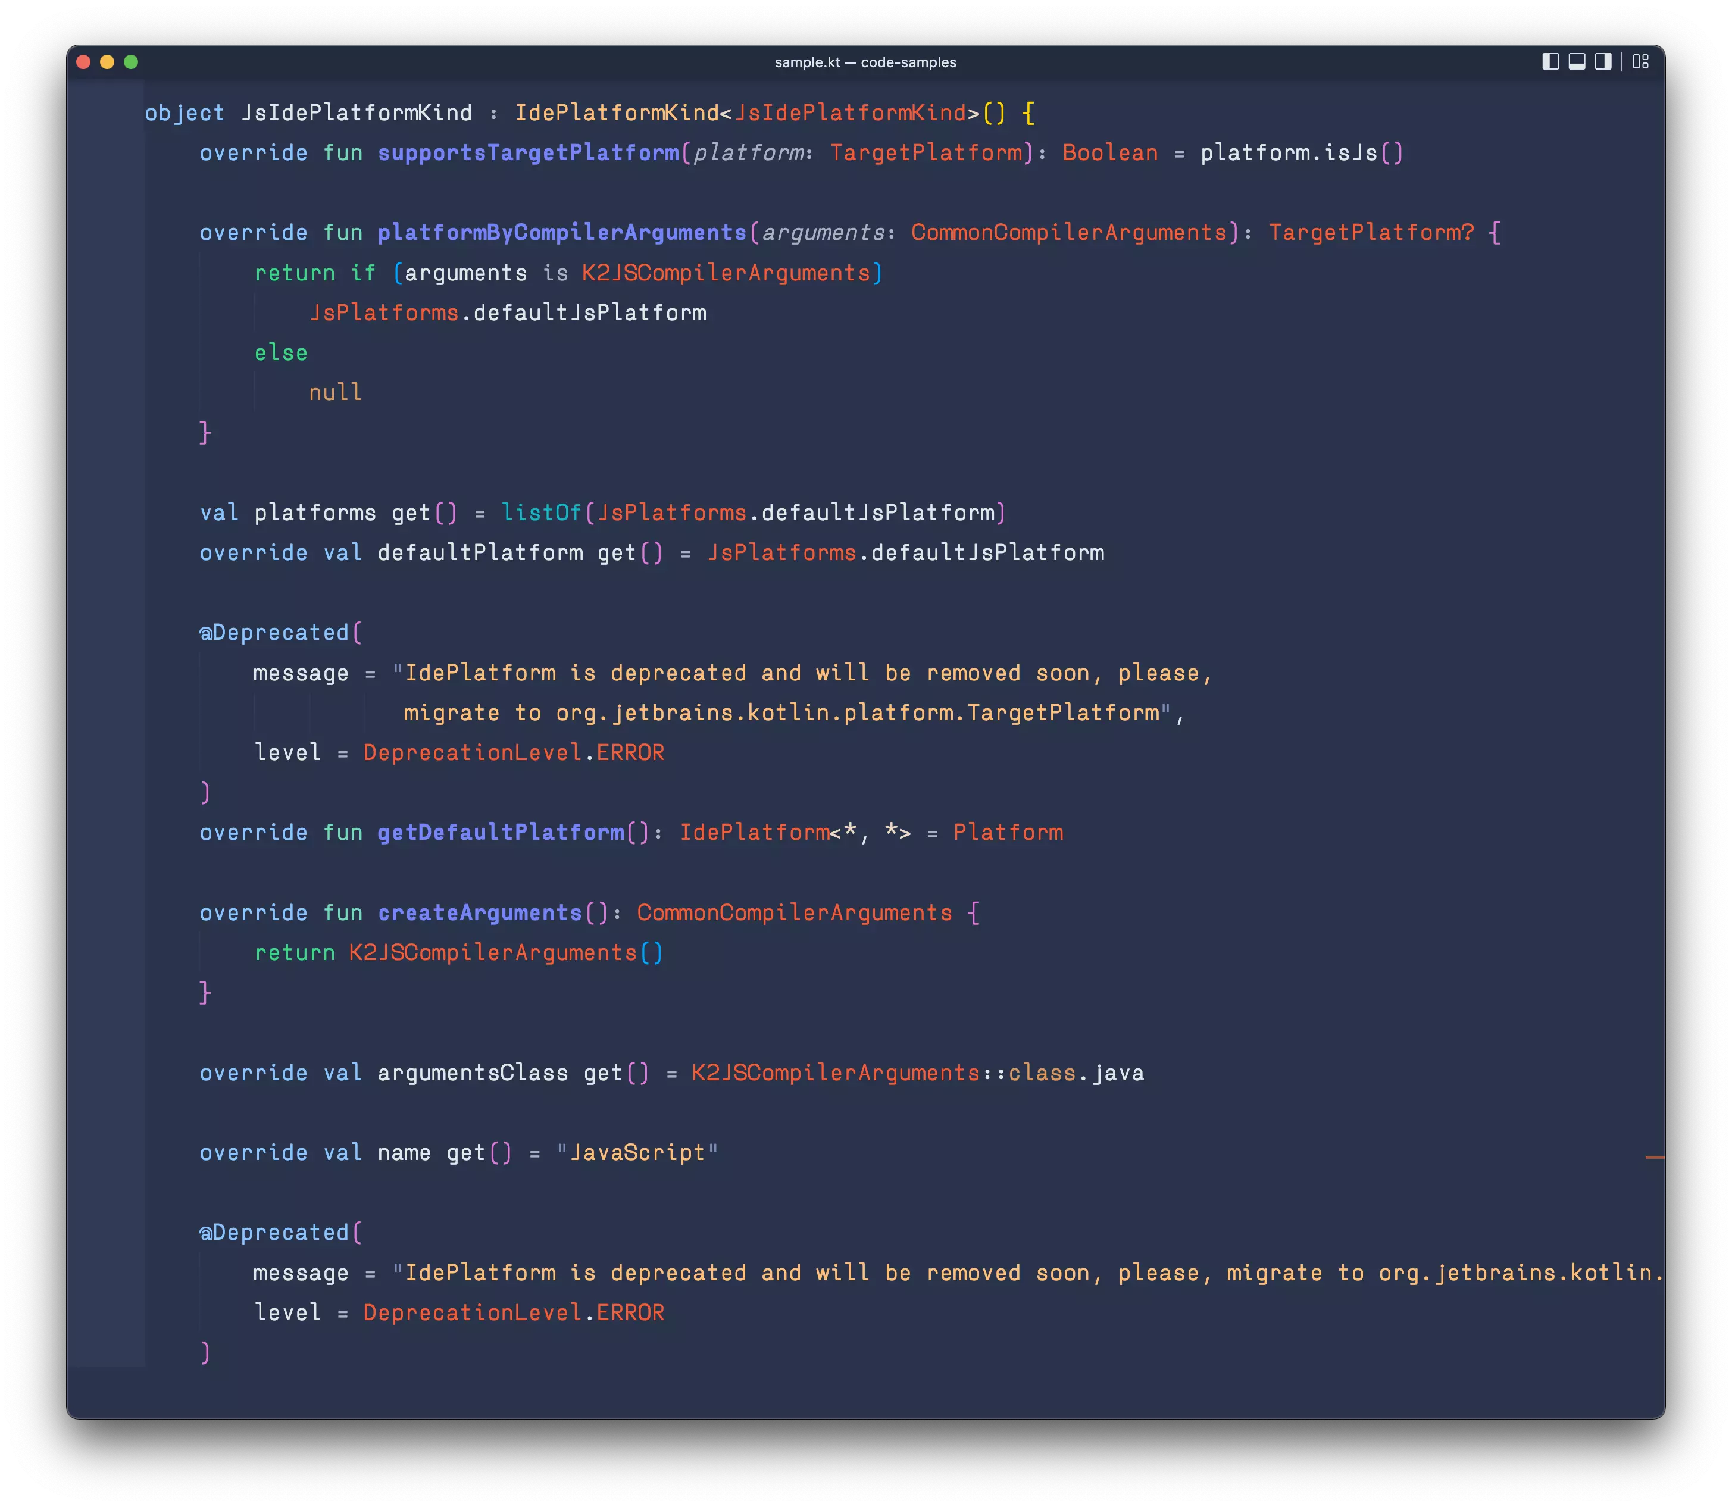The image size is (1732, 1507).
Task: Open the customize layout icon
Action: (x=1640, y=61)
